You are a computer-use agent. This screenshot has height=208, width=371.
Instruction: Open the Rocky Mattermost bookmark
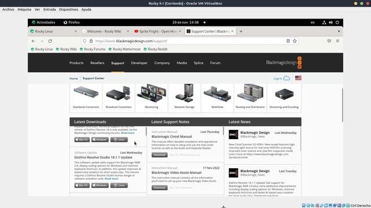point(125,49)
